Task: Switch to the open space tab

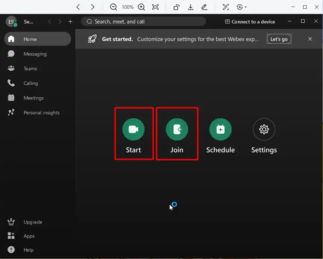Action: tap(28, 21)
